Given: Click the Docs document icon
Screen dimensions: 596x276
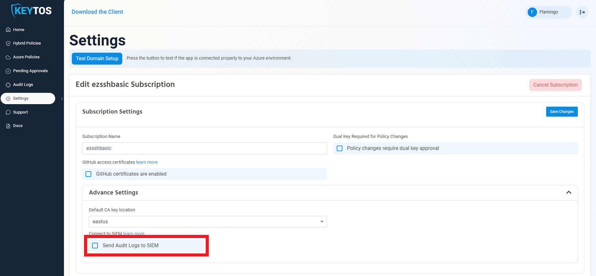Looking at the screenshot, I should point(8,126).
